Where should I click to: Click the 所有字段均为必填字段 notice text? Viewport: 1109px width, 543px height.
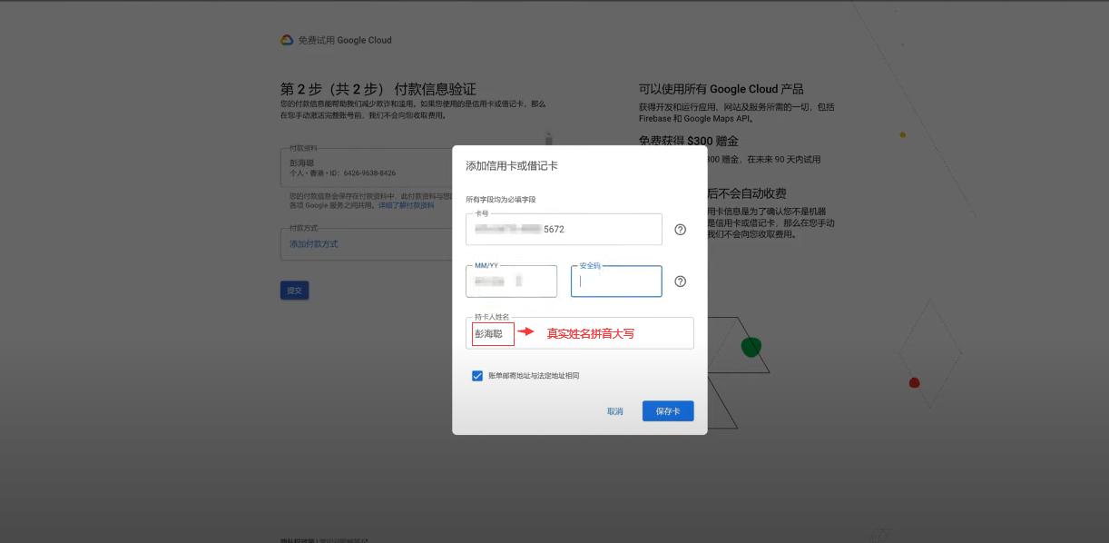501,199
